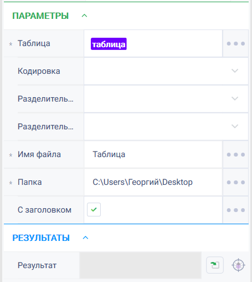Viewport: 252px width, 282px height.
Task: Open the Кодировка dropdown
Action: pos(166,71)
